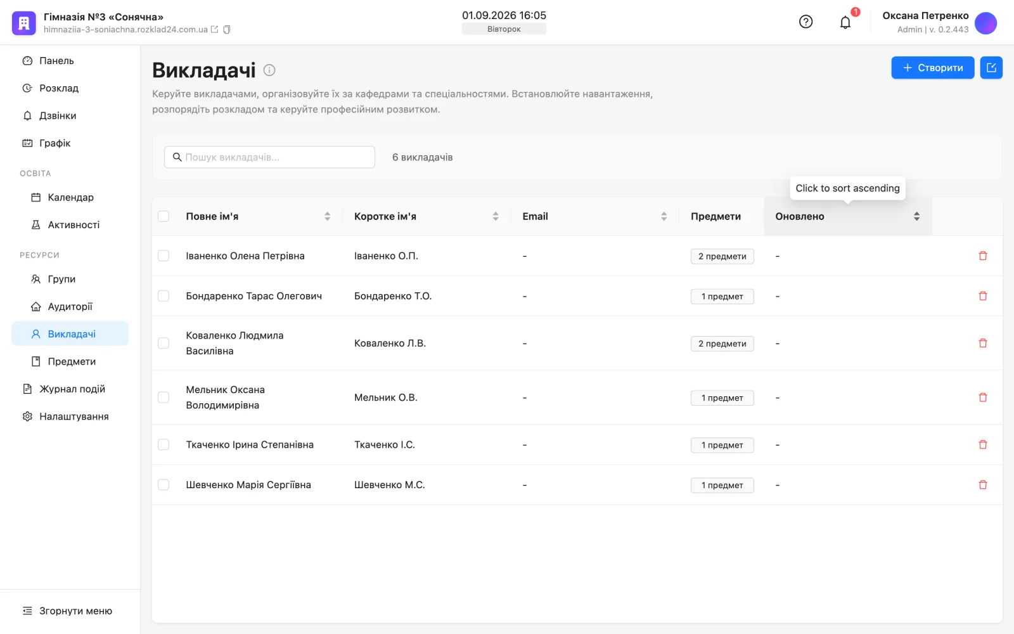
Task: Delete Іваненко Олена Петрівна with trash icon
Action: [983, 256]
